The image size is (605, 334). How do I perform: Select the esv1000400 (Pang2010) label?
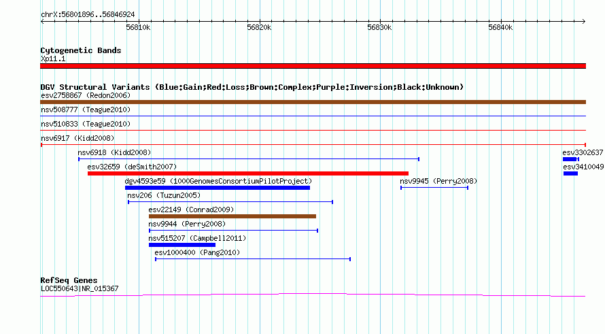(x=197, y=252)
